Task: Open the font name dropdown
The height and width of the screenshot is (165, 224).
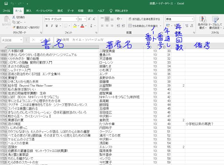Action: [x=76, y=19]
